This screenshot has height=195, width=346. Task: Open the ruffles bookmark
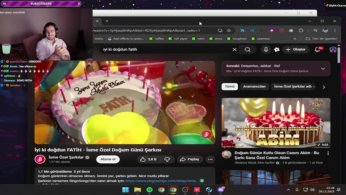point(157,39)
